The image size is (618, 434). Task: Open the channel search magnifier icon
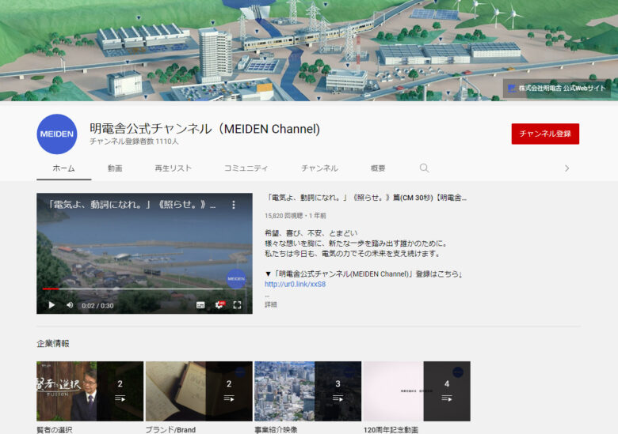pyautogui.click(x=424, y=168)
